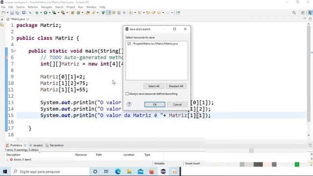Click the Pin Editor toolbar icon
This screenshot has width=313, height=176.
pos(178,13)
